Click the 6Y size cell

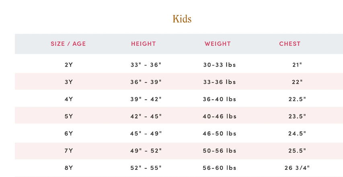pyautogui.click(x=69, y=134)
